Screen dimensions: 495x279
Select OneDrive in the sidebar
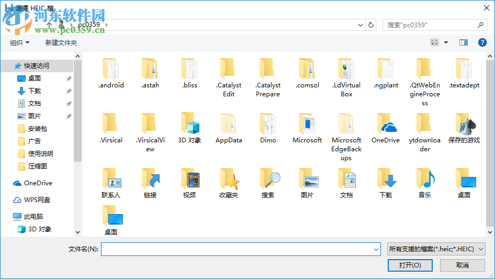(37, 183)
